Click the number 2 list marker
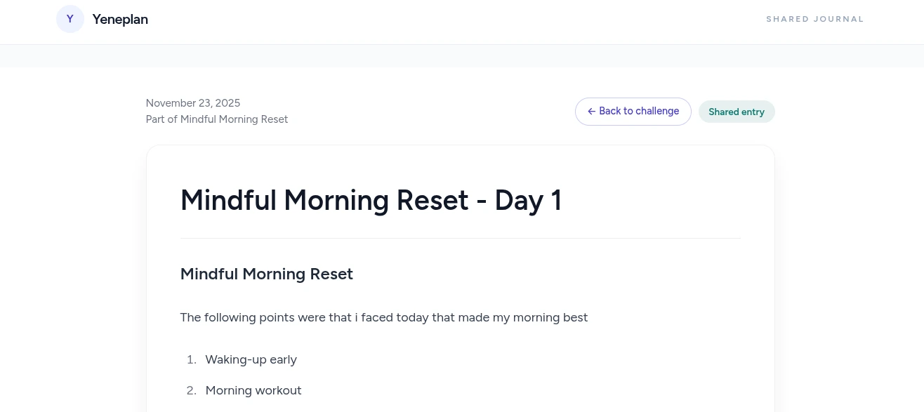The width and height of the screenshot is (924, 412). pyautogui.click(x=191, y=390)
